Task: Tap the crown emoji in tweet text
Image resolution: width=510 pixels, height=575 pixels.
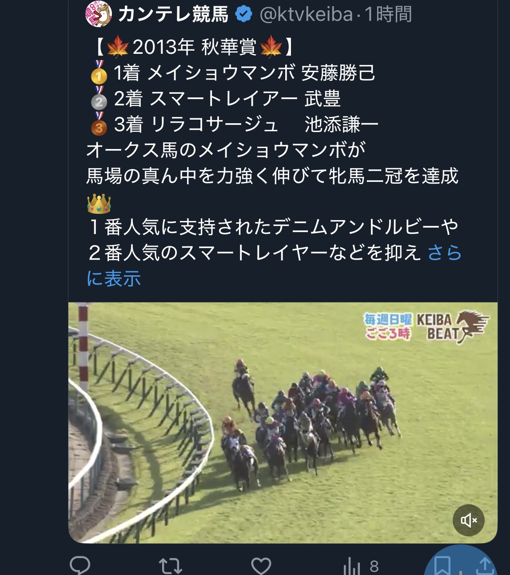Action: (99, 204)
